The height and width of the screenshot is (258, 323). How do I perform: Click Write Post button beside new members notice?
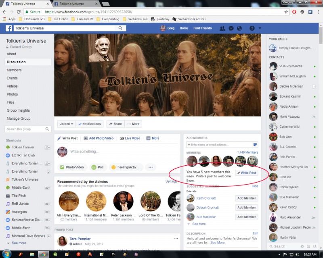[247, 173]
